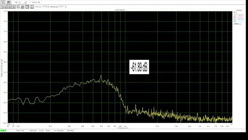The image size is (248, 140).
Task: Toggle the Peak Hold checkbox
Action: (x=31, y=2)
